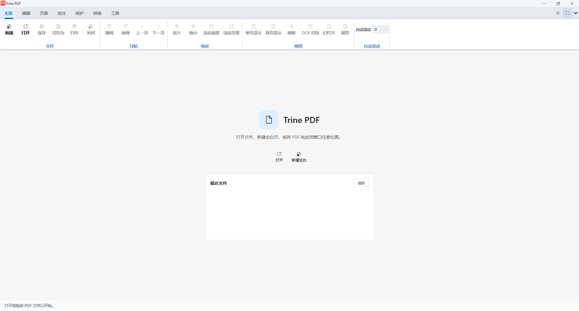The image size is (579, 311).
Task: Go to the 工具 tab
Action: pos(115,13)
